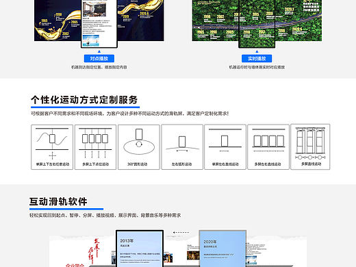Viewport: 356px width, 267px height.
Task: Click the 2020年 blue screen panel
Action: click(x=222, y=249)
